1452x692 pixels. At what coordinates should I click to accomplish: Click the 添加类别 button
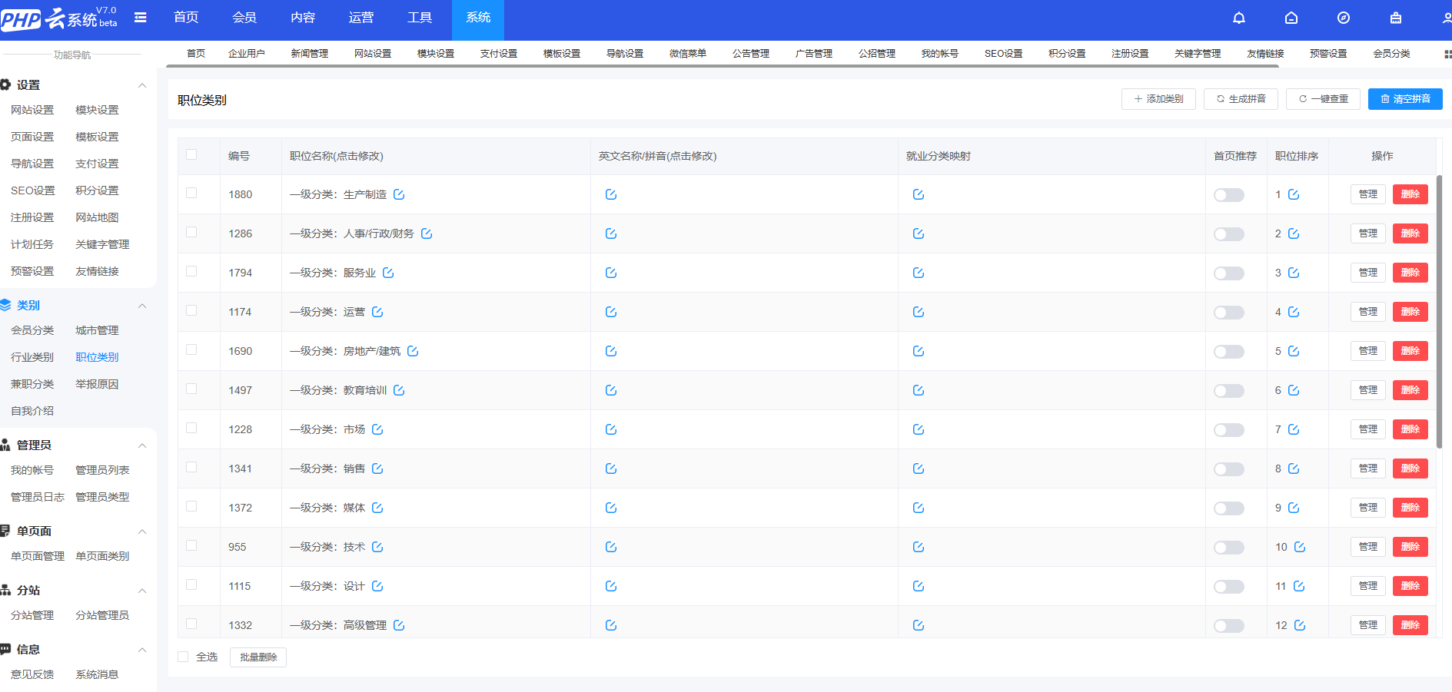(1158, 99)
